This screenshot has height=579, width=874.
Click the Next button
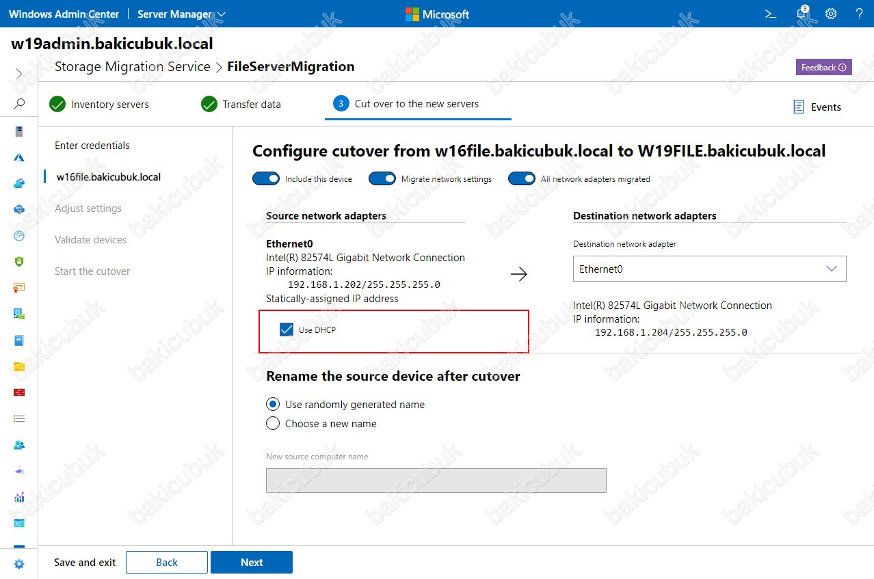252,562
